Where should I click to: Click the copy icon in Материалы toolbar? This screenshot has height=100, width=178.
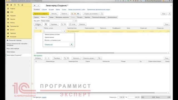[x=65, y=58]
